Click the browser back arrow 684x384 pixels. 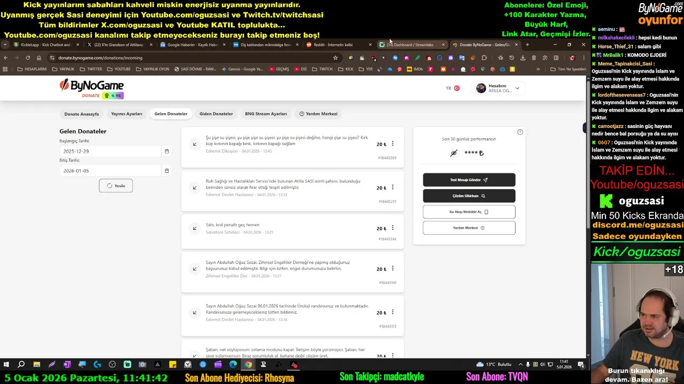tap(6, 58)
